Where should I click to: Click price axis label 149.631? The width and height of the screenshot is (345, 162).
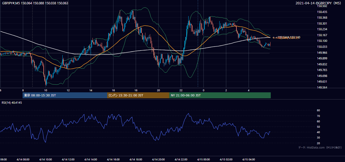click(322, 82)
